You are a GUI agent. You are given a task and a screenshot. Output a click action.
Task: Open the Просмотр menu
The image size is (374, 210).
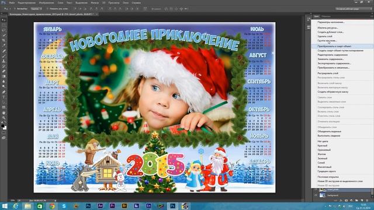114,3
